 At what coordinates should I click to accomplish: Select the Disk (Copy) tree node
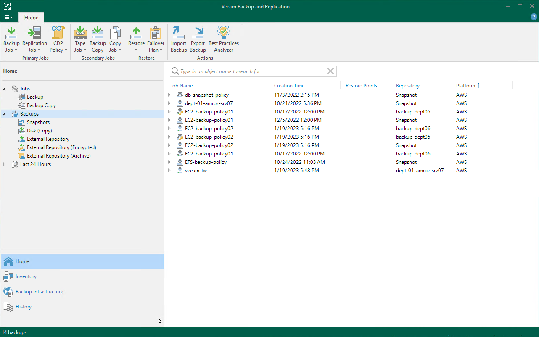point(39,131)
